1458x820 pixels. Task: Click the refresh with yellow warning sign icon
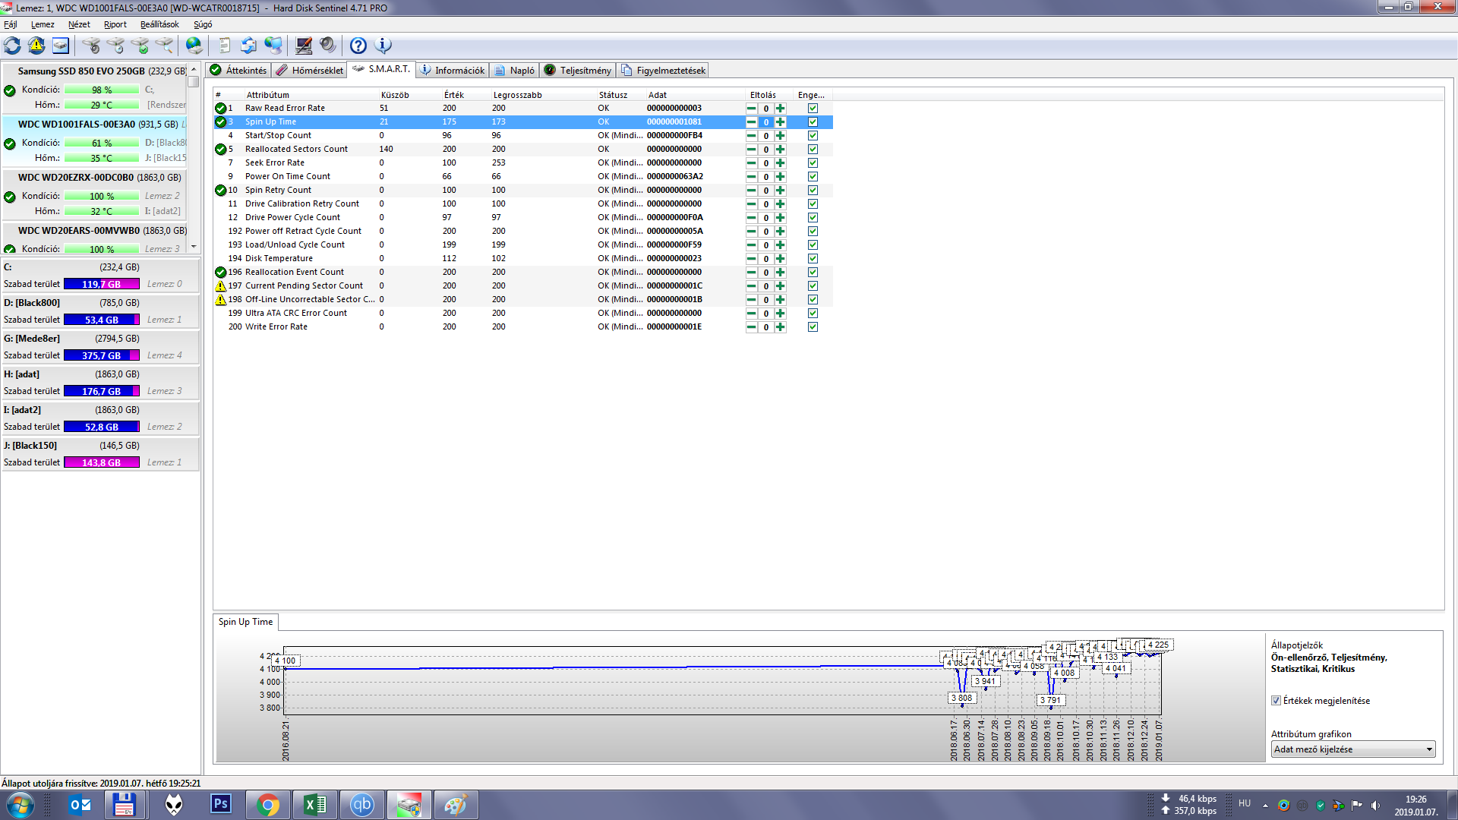36,46
